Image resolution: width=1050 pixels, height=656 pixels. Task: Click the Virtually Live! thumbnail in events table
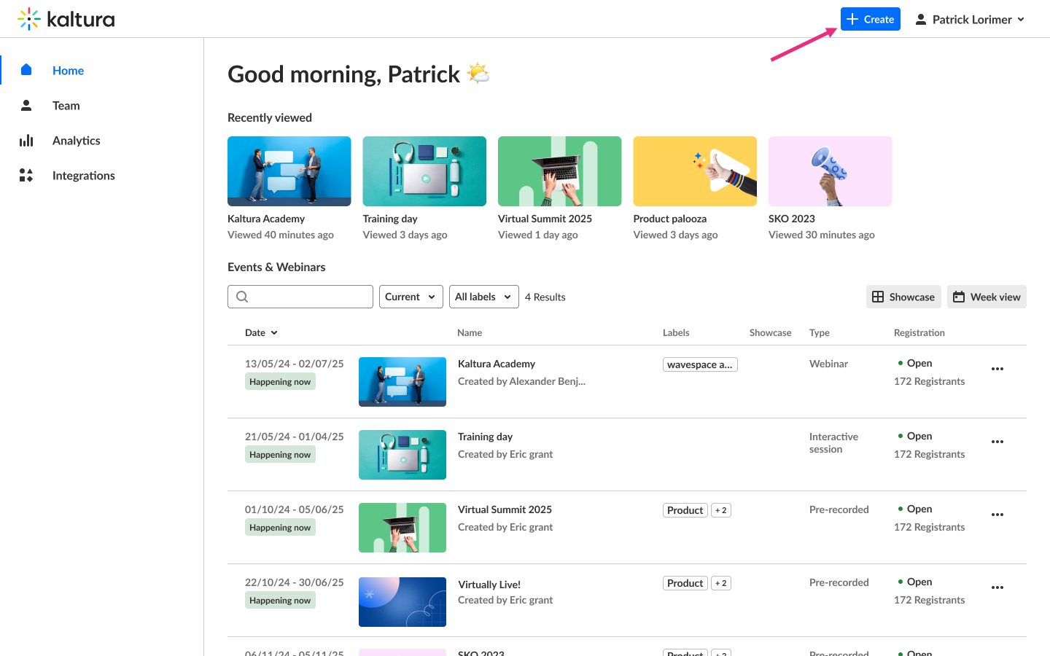[402, 602]
